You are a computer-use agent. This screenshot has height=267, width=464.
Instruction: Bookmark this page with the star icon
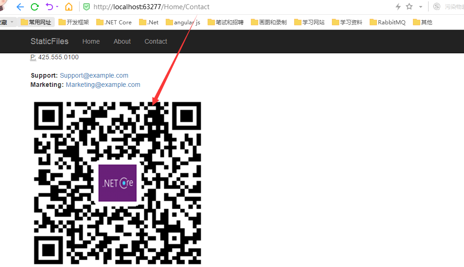[409, 6]
